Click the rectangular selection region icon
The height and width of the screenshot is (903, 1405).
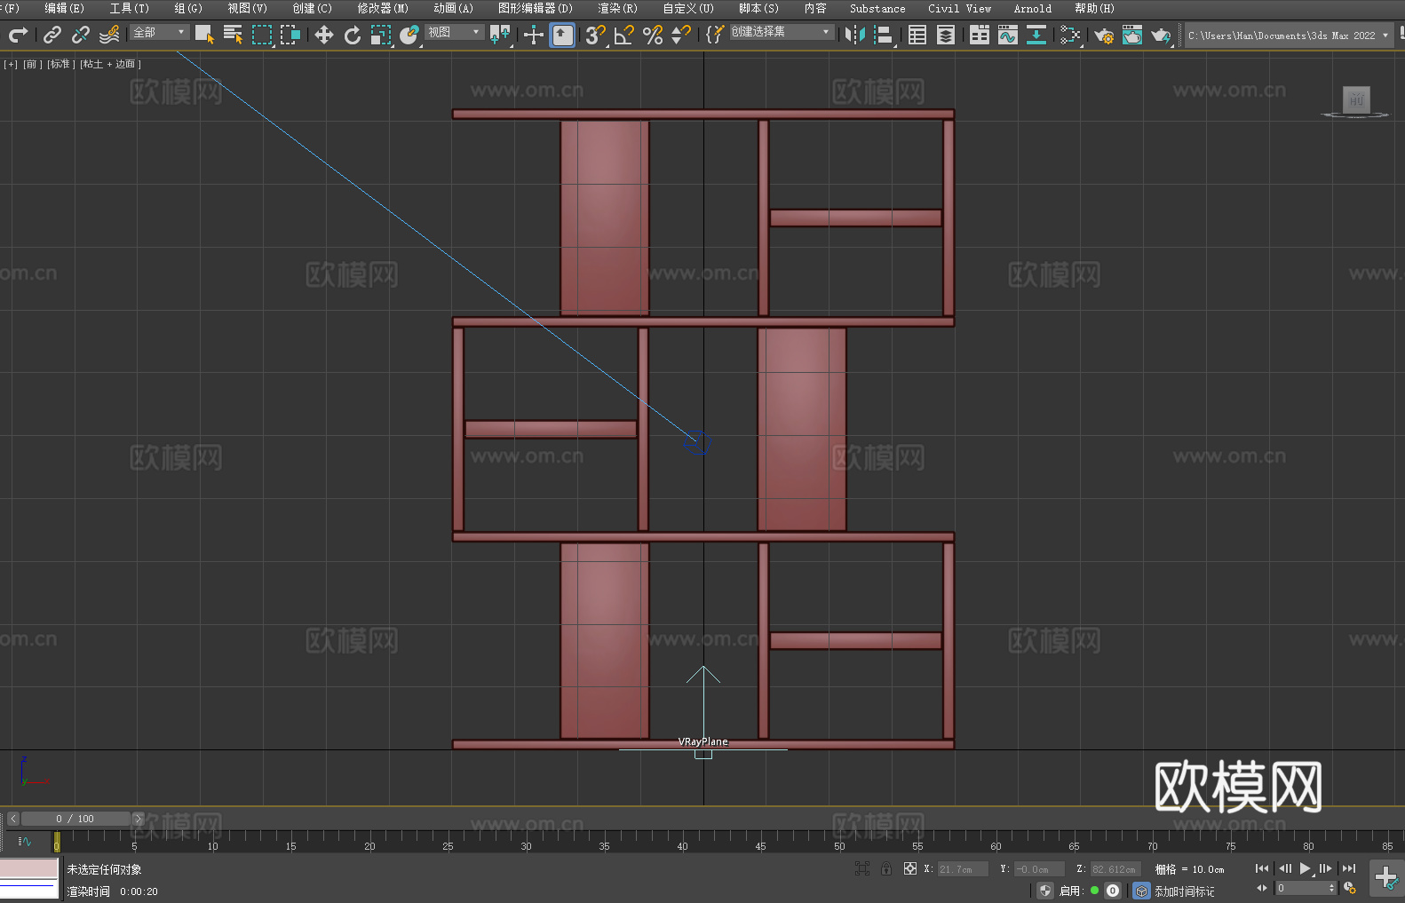pos(262,35)
